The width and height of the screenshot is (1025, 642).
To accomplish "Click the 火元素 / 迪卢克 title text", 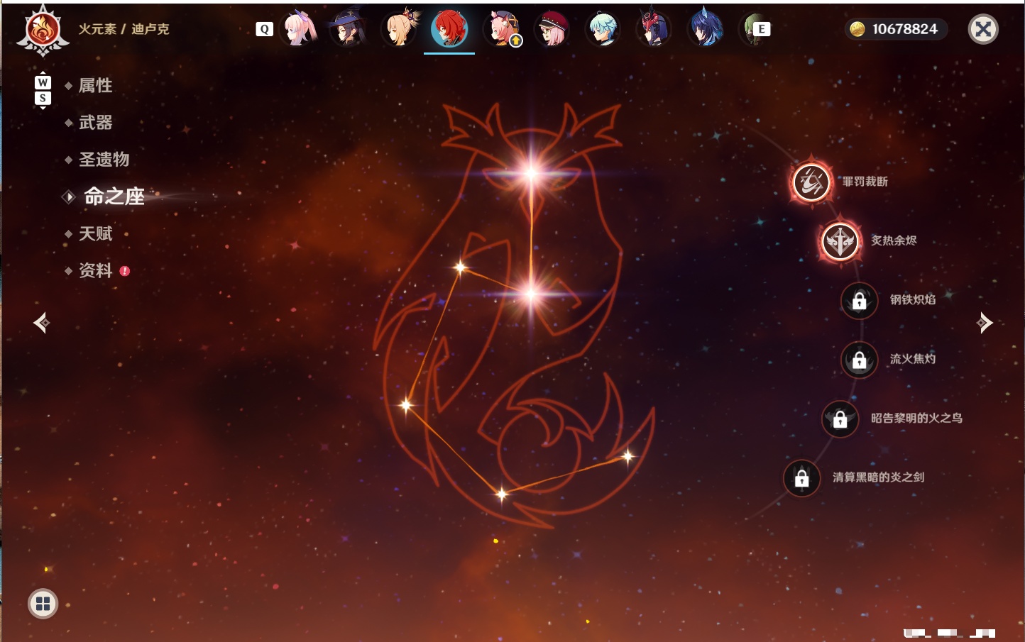I will pyautogui.click(x=124, y=29).
